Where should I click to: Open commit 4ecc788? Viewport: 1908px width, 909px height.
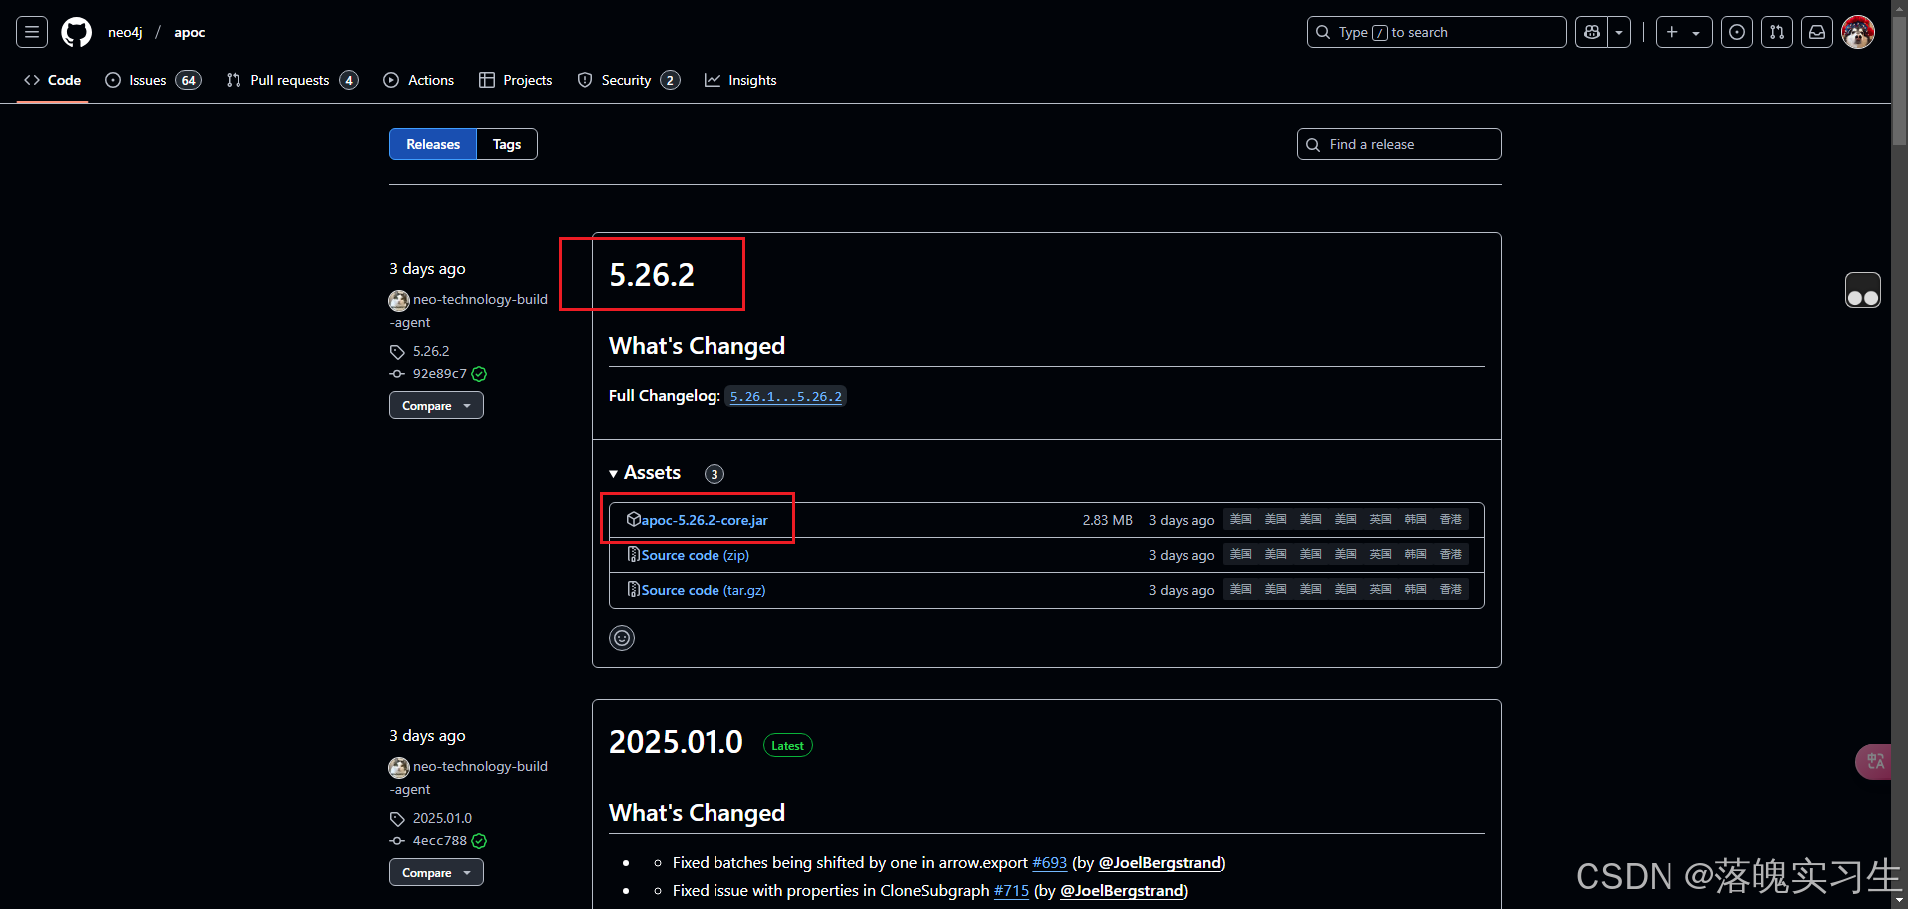click(440, 841)
